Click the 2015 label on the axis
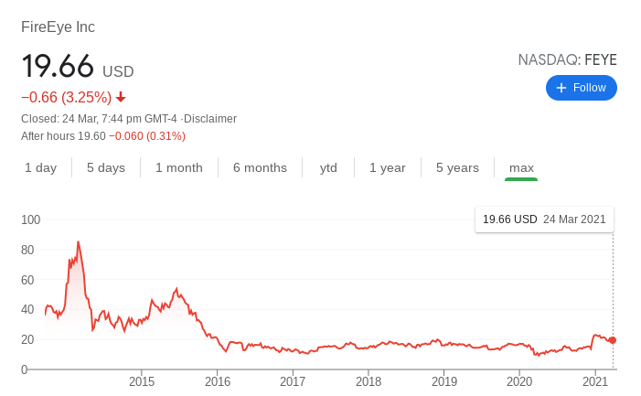 tap(142, 381)
